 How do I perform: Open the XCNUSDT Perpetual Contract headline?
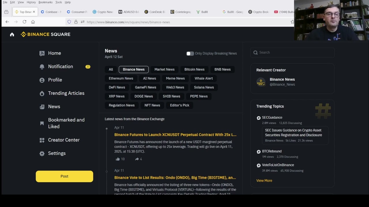175,135
